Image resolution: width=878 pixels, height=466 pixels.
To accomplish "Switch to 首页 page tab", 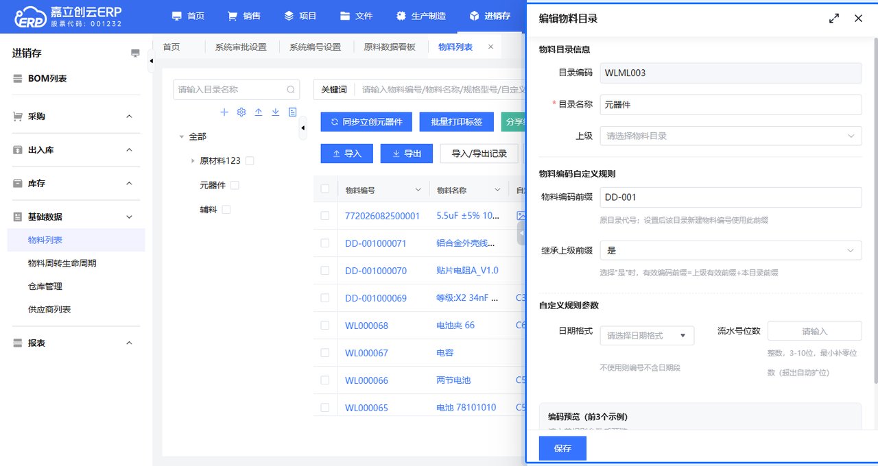I will (x=171, y=47).
